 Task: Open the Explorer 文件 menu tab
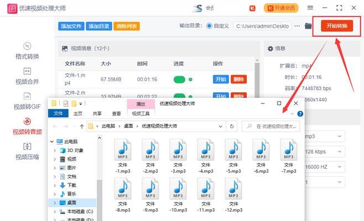[x=58, y=113]
